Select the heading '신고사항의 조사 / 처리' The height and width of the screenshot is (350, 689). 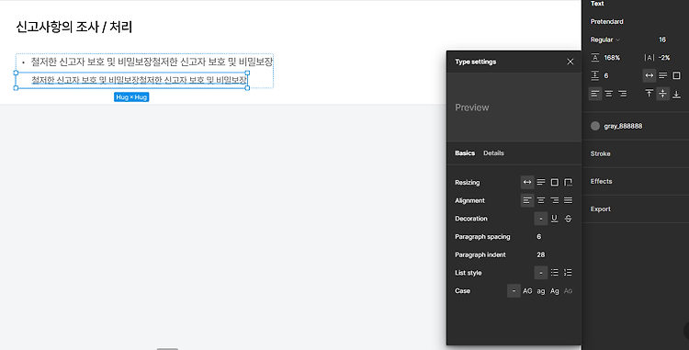[73, 27]
